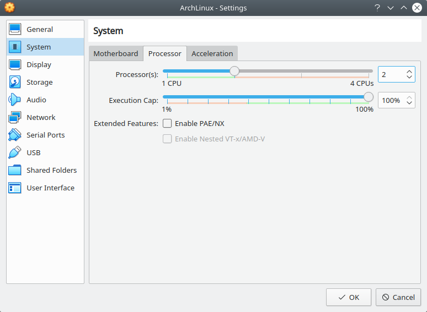Open the Serial Ports connector icon
Viewport: 427px width, 312px height.
point(15,135)
